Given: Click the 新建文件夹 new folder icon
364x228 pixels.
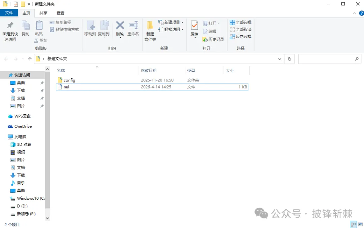Looking at the screenshot, I should click(150, 26).
